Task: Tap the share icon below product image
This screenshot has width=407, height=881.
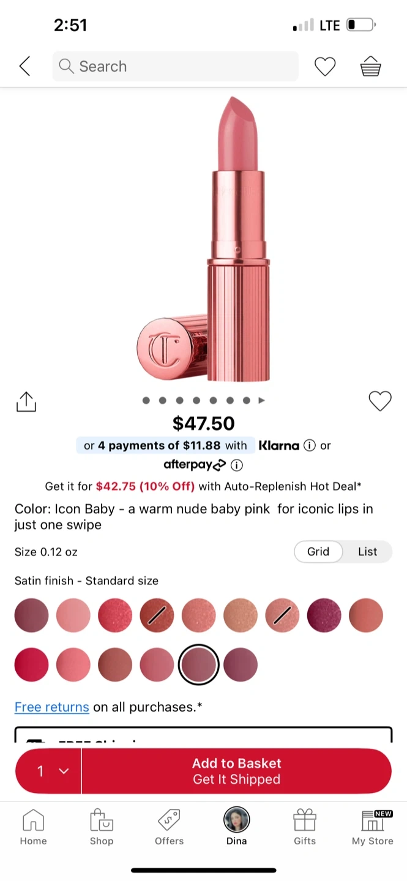Action: (x=26, y=401)
